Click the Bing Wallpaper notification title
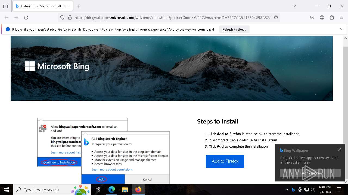The height and width of the screenshot is (195, 348). pyautogui.click(x=296, y=150)
